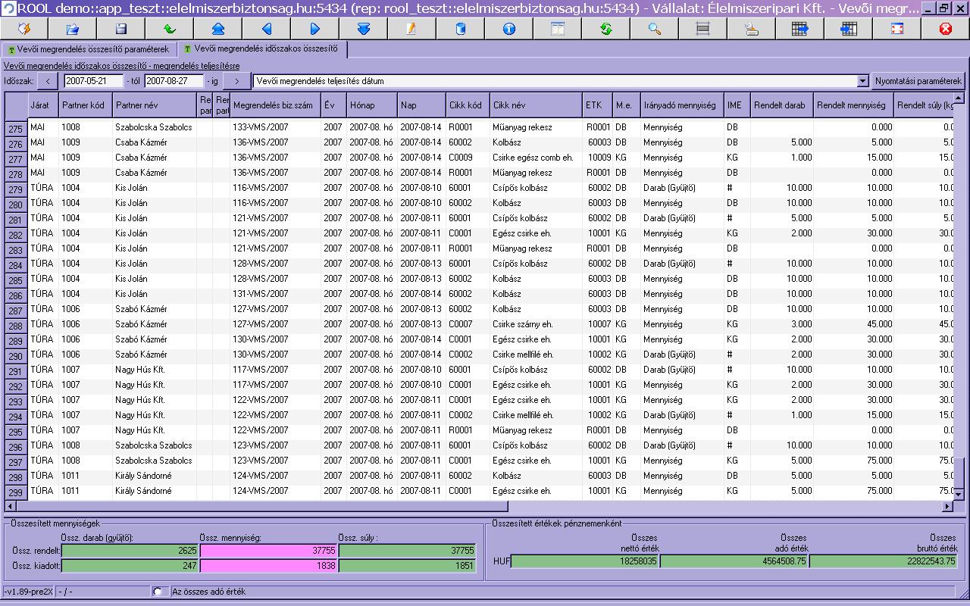
Task: Click the next period '>' button
Action: click(236, 81)
